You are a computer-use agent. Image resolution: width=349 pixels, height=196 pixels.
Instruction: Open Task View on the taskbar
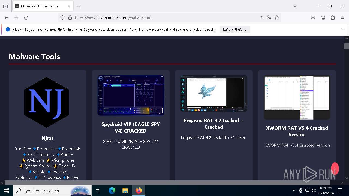click(98, 191)
